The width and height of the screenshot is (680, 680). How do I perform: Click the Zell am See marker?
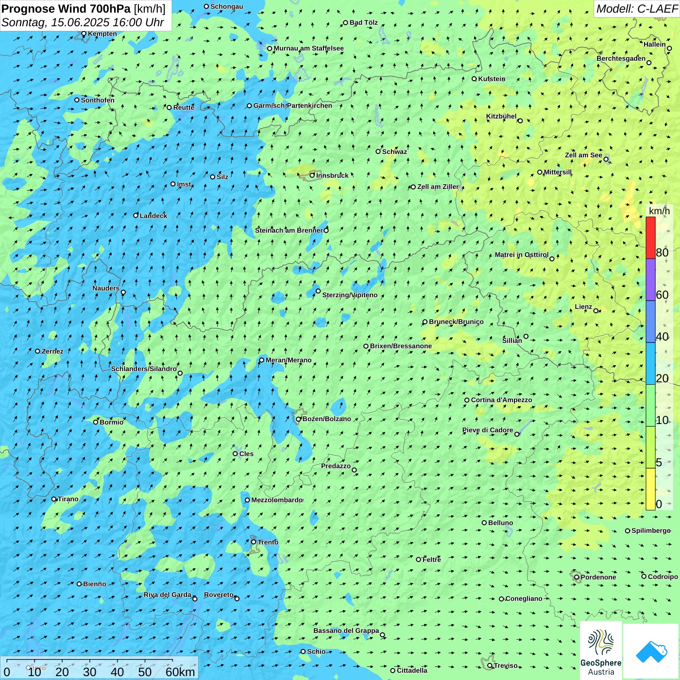click(606, 159)
